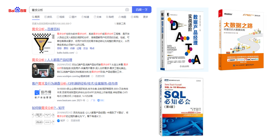The width and height of the screenshot is (271, 138).
Task: Click the Baidu logo
Action: [18, 10]
